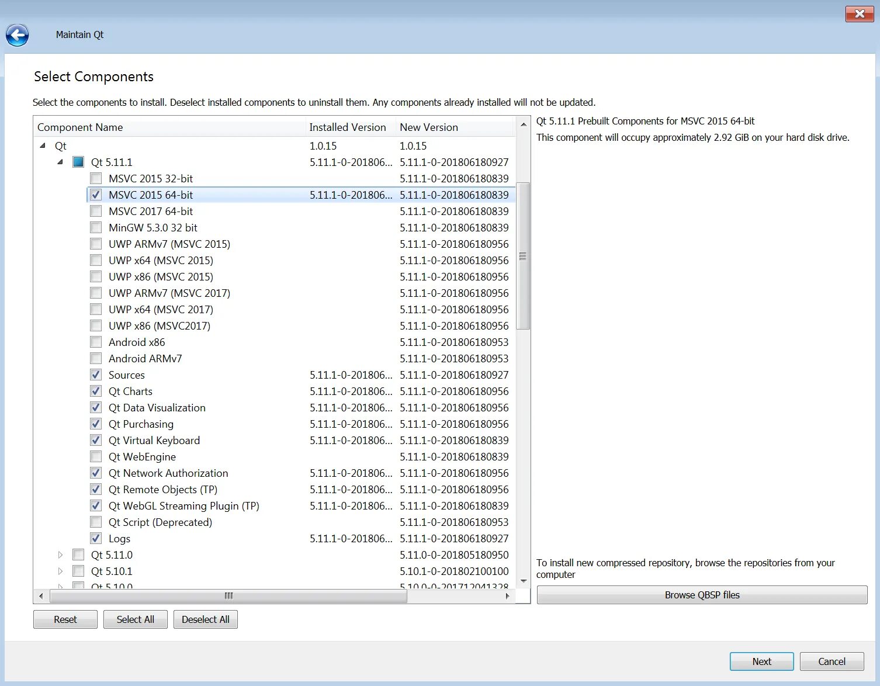Viewport: 880px width, 686px height.
Task: Select the Qt 5.11.0 row label
Action: pos(112,555)
